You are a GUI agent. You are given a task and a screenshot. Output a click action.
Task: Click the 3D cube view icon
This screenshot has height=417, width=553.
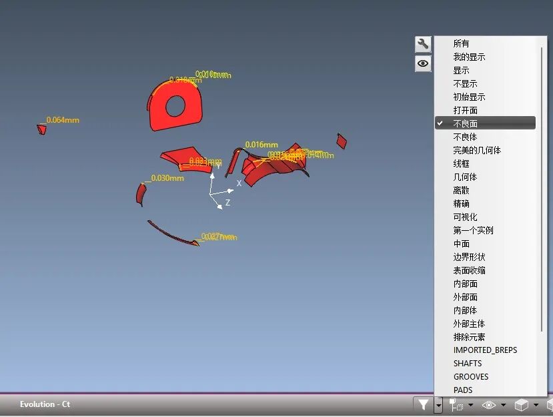point(521,405)
